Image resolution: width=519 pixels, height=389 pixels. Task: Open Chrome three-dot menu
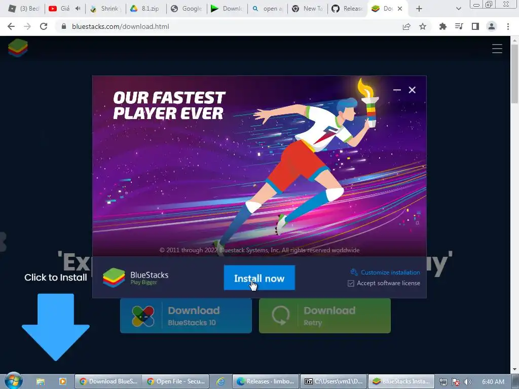(x=508, y=26)
